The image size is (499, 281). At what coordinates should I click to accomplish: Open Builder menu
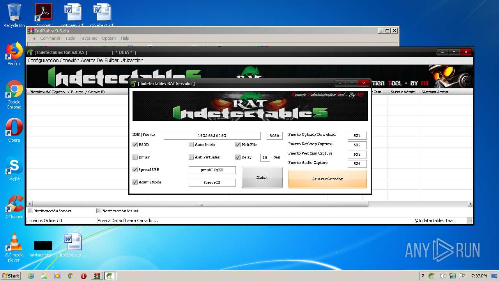(x=111, y=60)
